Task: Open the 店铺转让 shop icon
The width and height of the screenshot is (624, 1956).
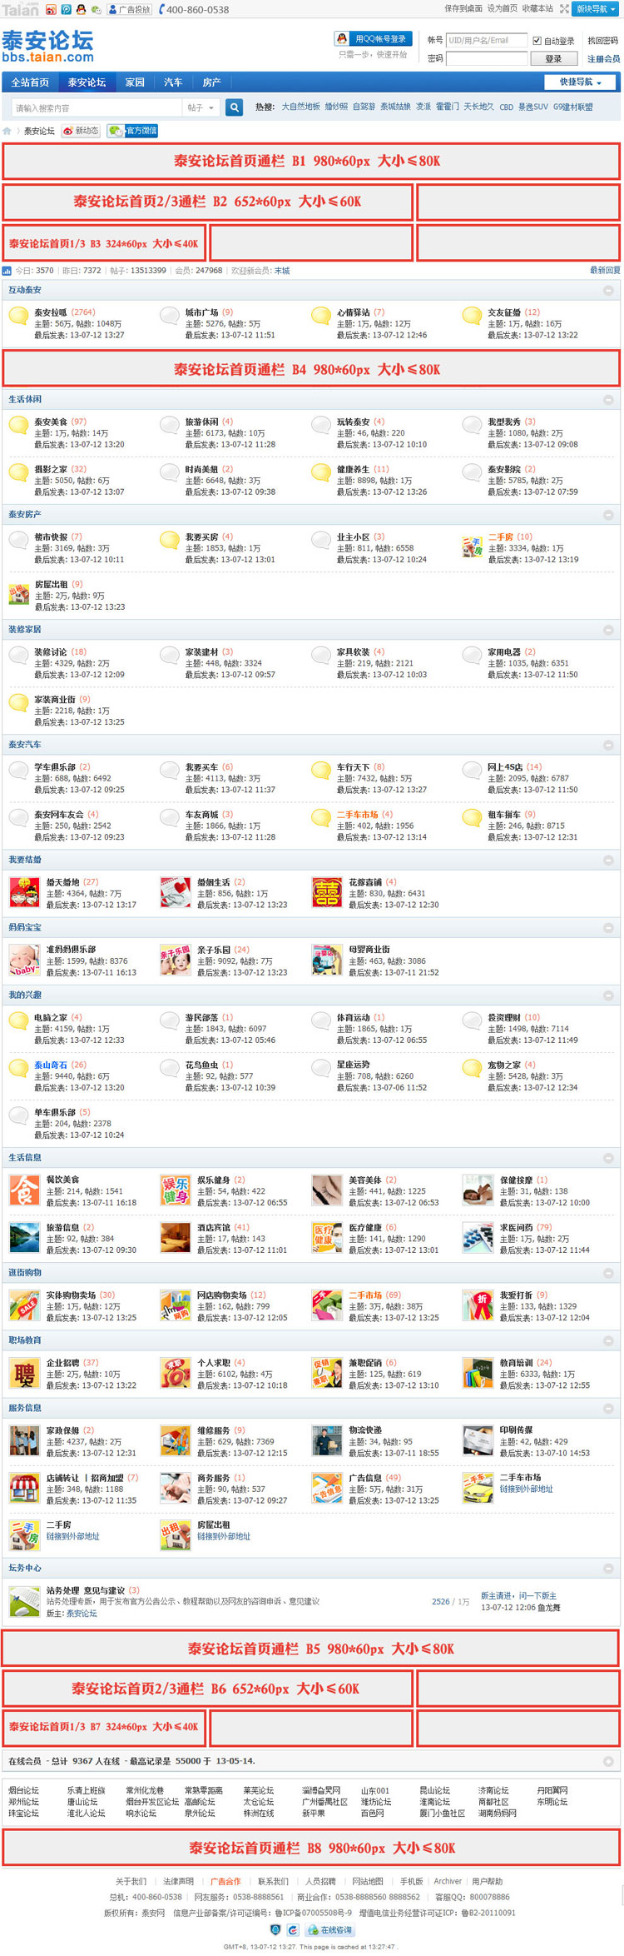Action: pyautogui.click(x=24, y=1488)
